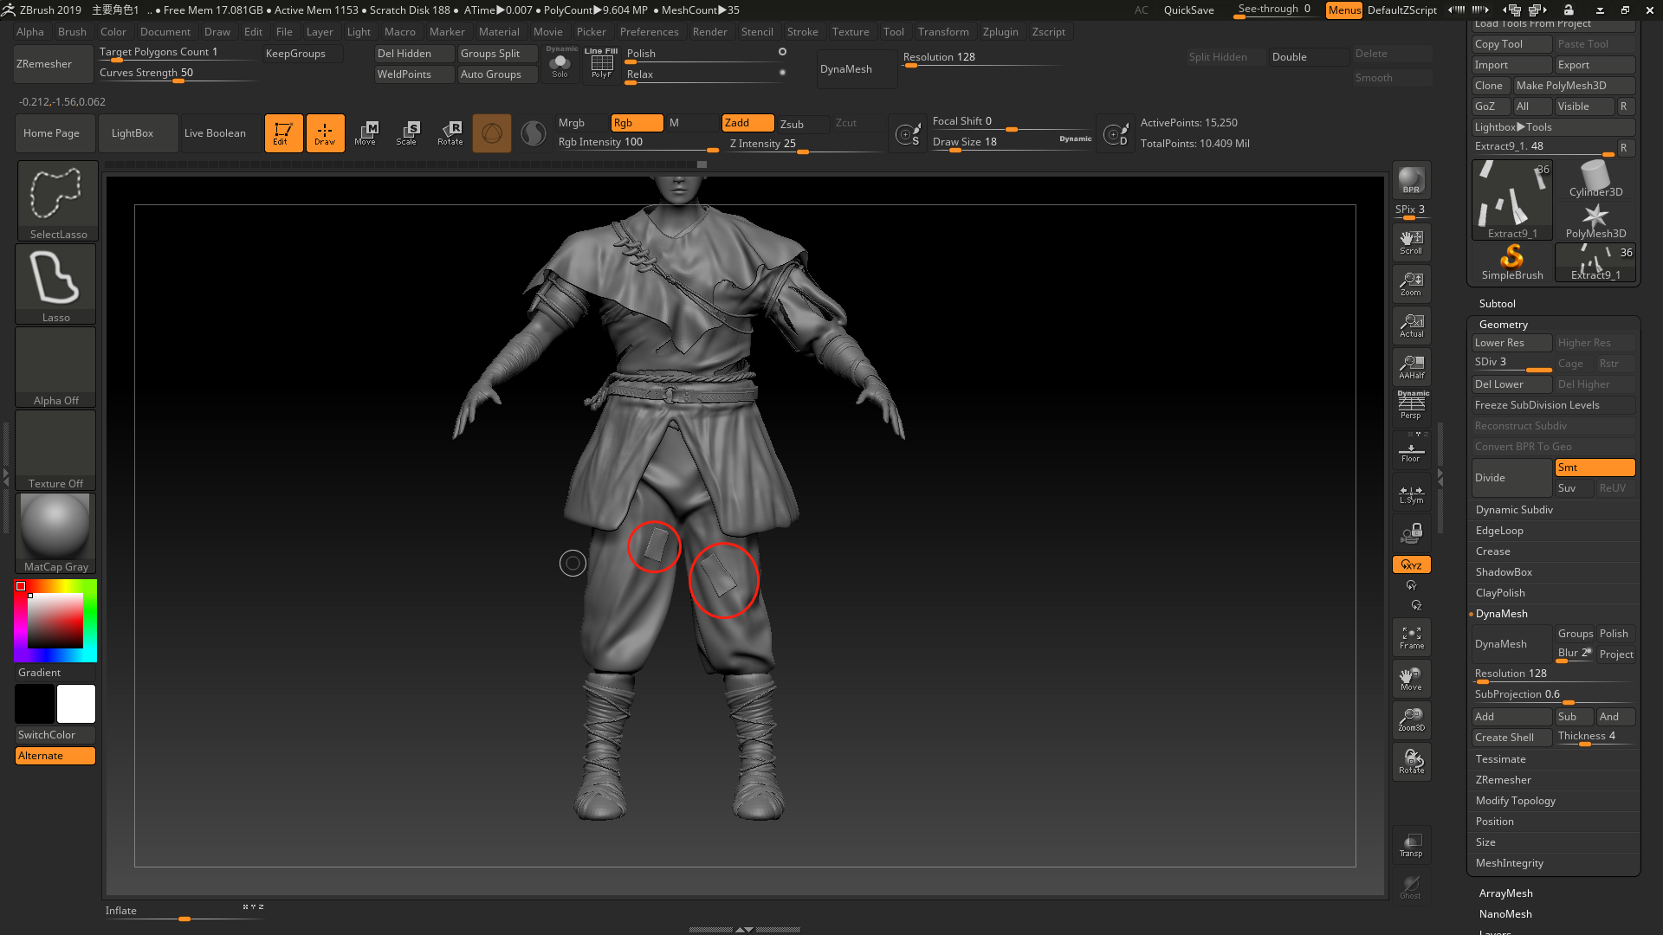
Task: Expand the ClayPolish section
Action: tap(1500, 593)
